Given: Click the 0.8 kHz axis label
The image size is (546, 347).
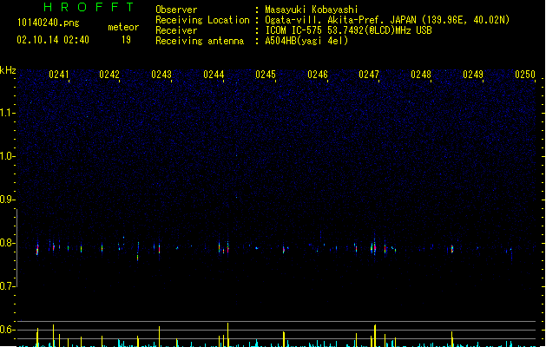Looking at the screenshot, I should [7, 243].
